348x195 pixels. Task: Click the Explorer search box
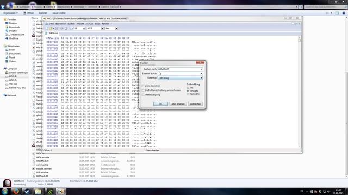coord(325,7)
